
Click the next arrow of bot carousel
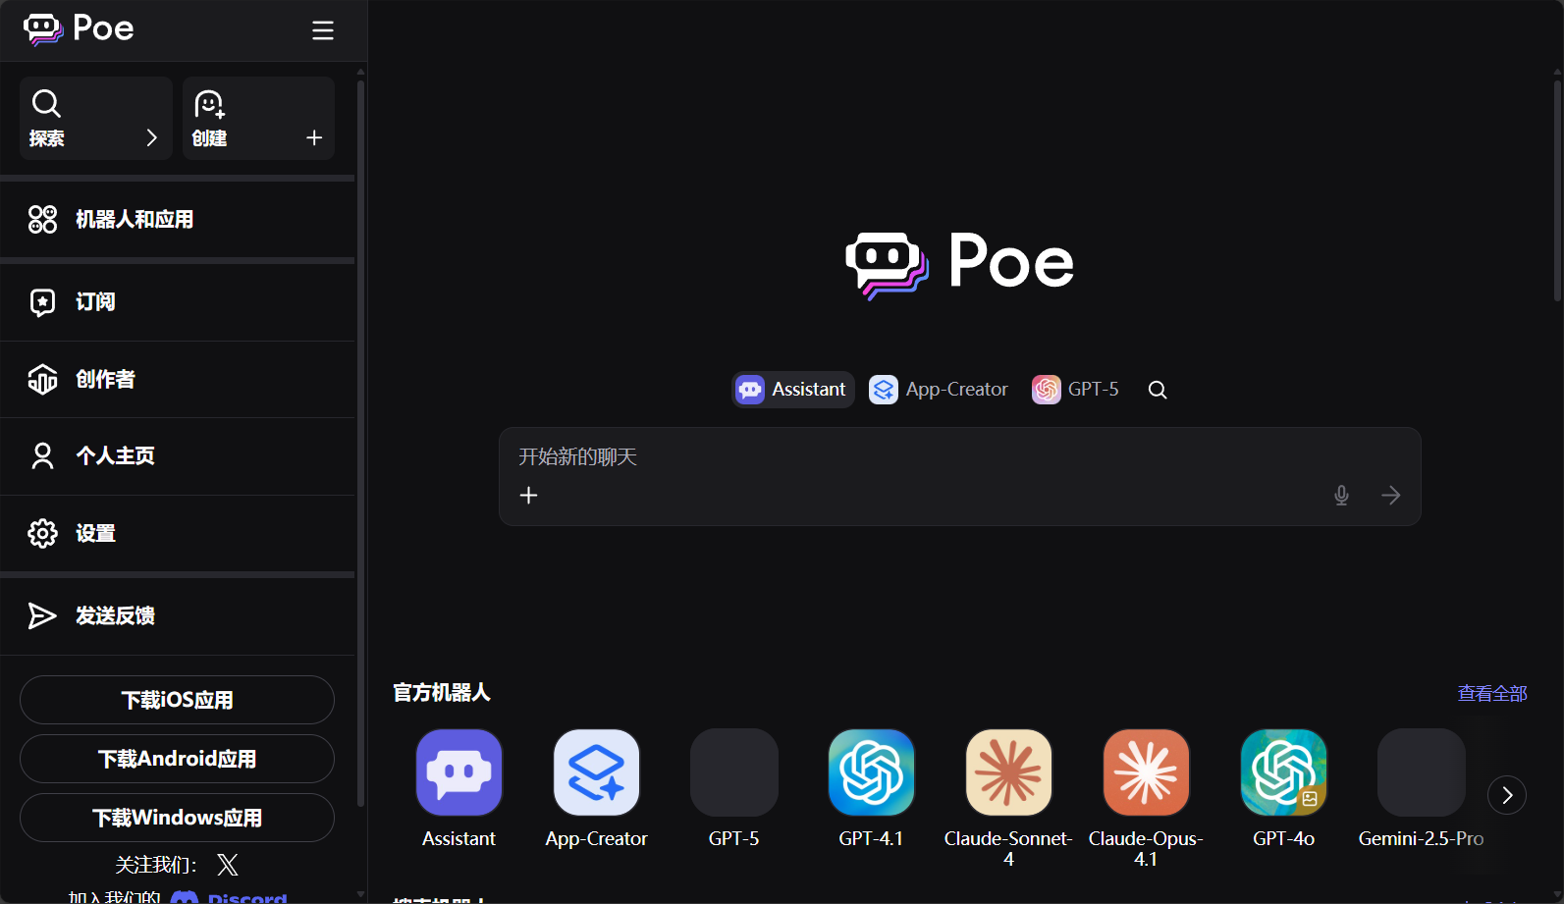[1507, 795]
